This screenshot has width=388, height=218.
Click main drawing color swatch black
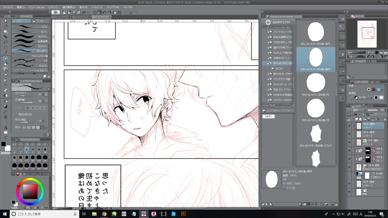pyautogui.click(x=3, y=144)
